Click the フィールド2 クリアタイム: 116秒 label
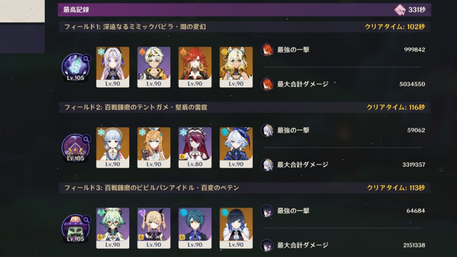Image resolution: width=457 pixels, height=257 pixels. (x=396, y=107)
